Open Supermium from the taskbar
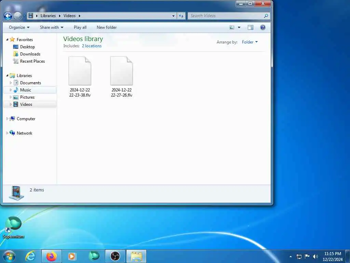This screenshot has height=263, width=350. tap(94, 256)
